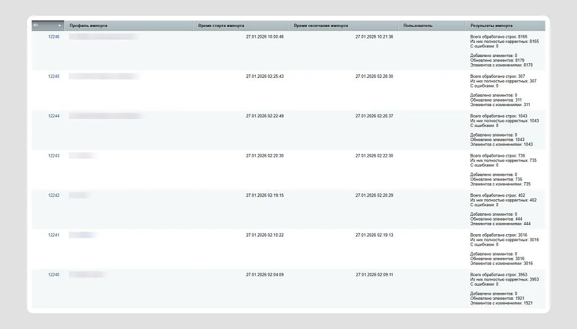This screenshot has height=329, width=577.
Task: Sort by 'Время старта импорта' column
Action: click(221, 26)
